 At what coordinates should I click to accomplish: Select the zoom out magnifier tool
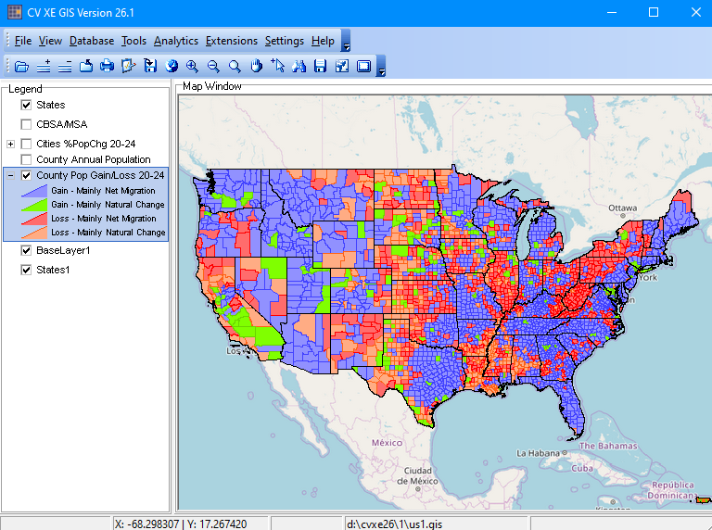click(213, 66)
